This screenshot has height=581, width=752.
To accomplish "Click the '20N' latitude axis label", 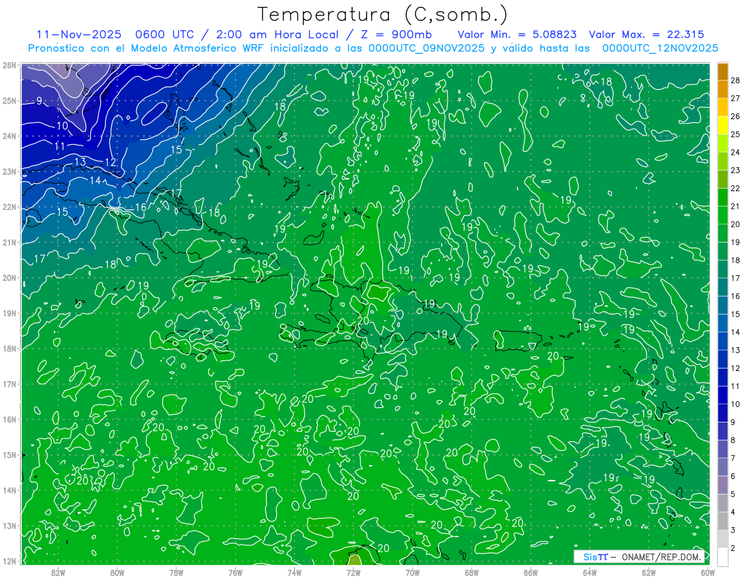I will 9,278.
